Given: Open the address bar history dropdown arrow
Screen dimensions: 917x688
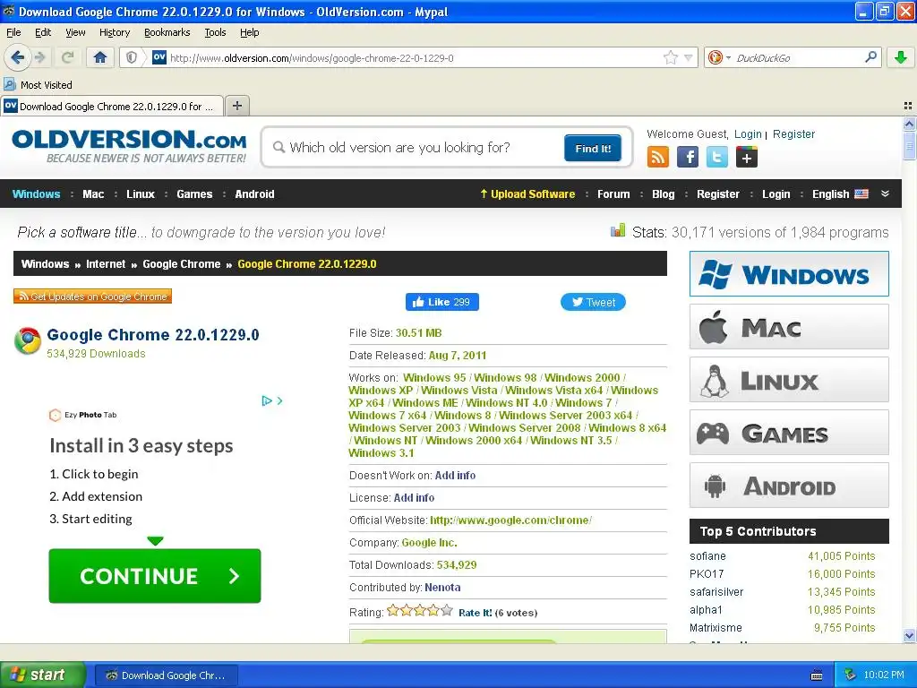Looking at the screenshot, I should pos(689,57).
